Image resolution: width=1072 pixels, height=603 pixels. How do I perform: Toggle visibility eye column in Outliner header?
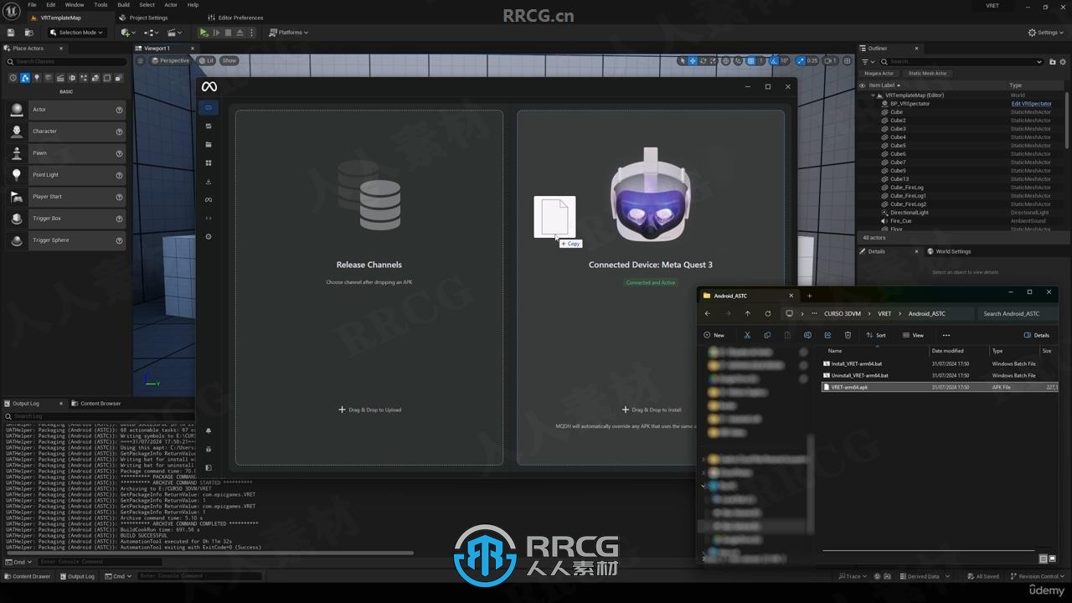click(x=862, y=85)
